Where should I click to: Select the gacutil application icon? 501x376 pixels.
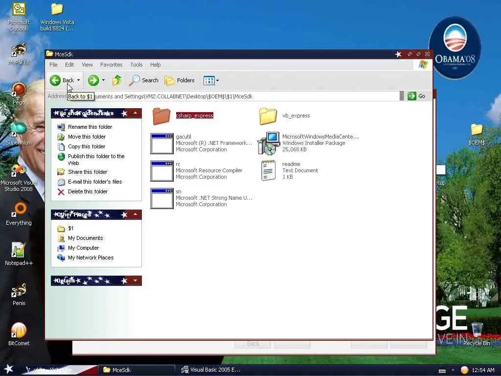tap(162, 143)
